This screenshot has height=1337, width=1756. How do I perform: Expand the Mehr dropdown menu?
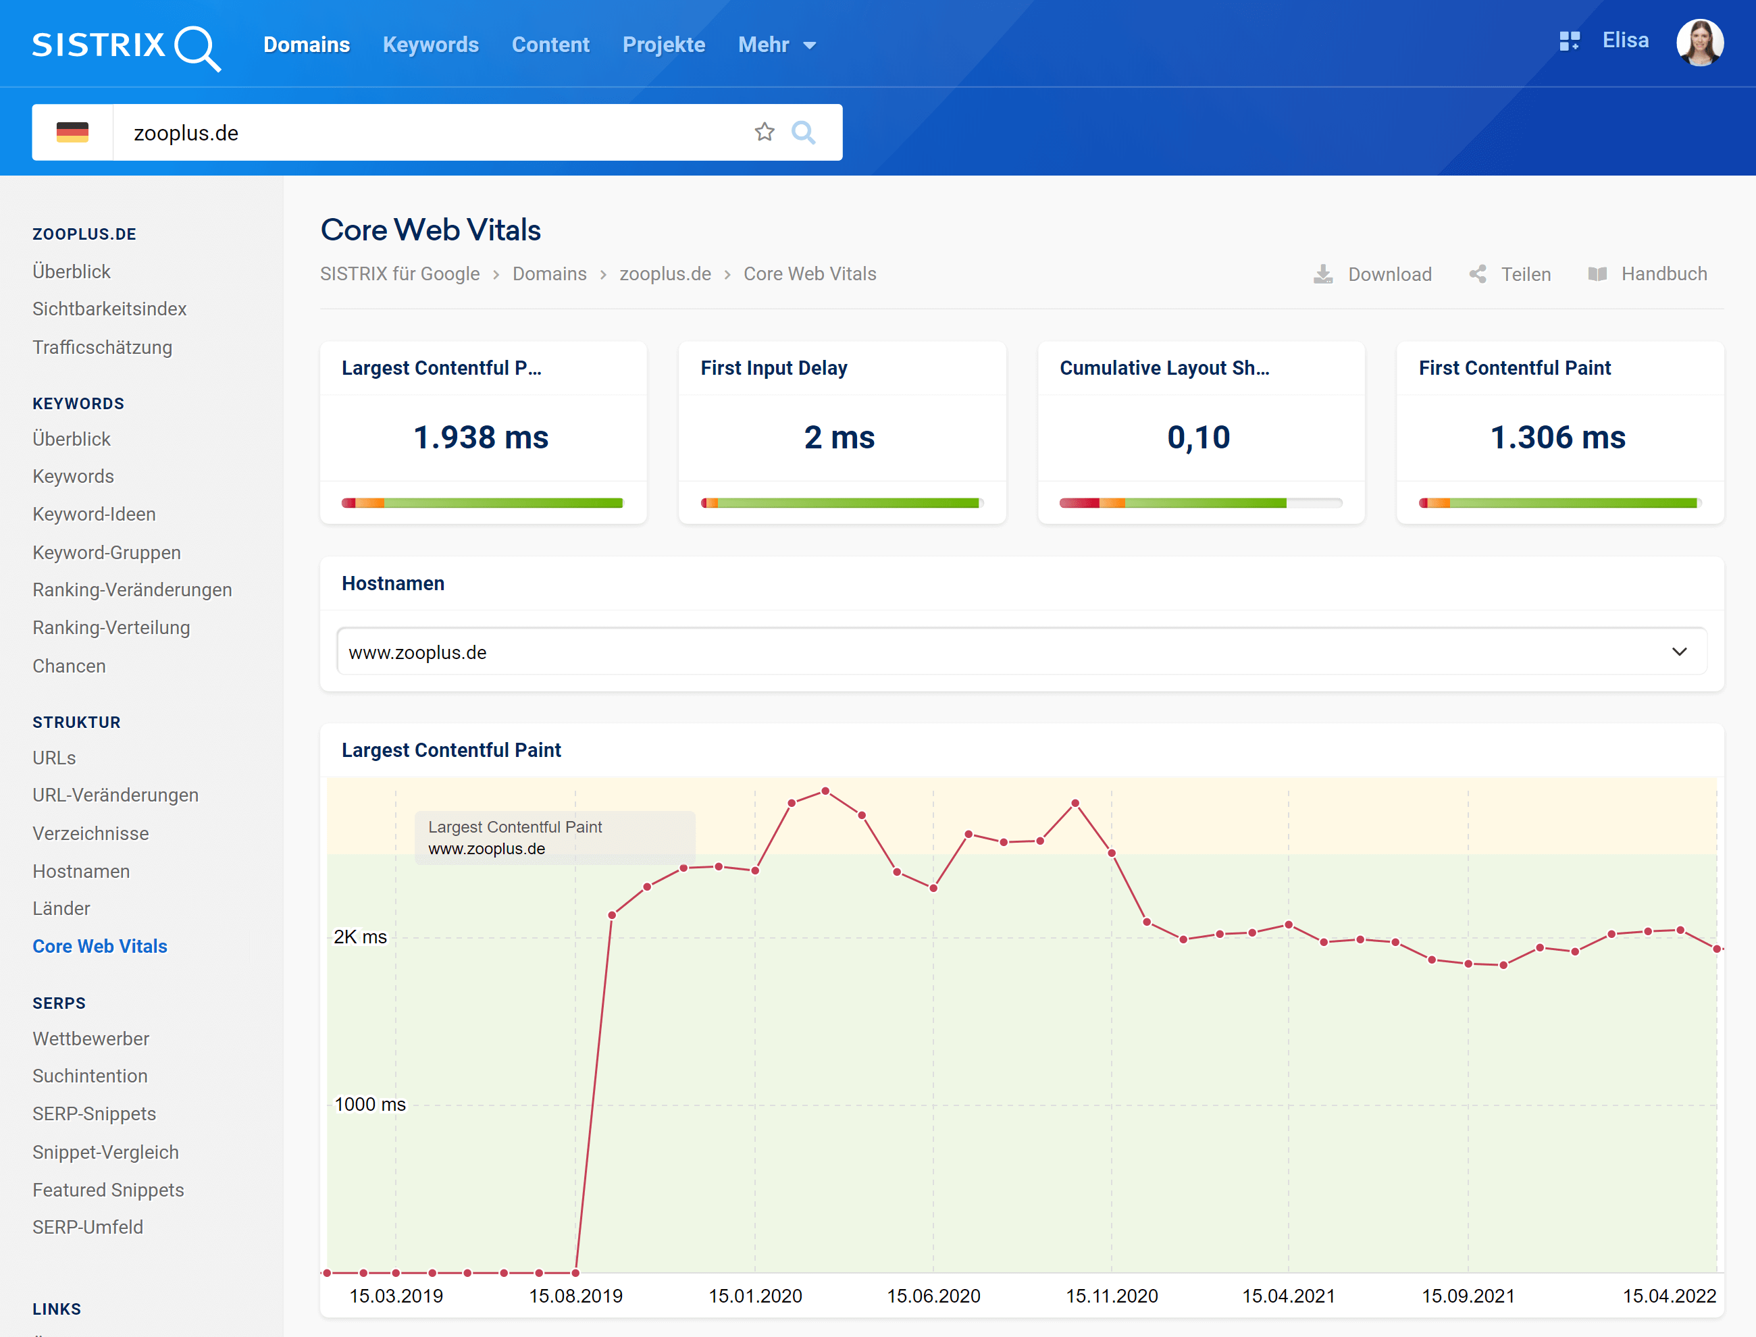776,45
